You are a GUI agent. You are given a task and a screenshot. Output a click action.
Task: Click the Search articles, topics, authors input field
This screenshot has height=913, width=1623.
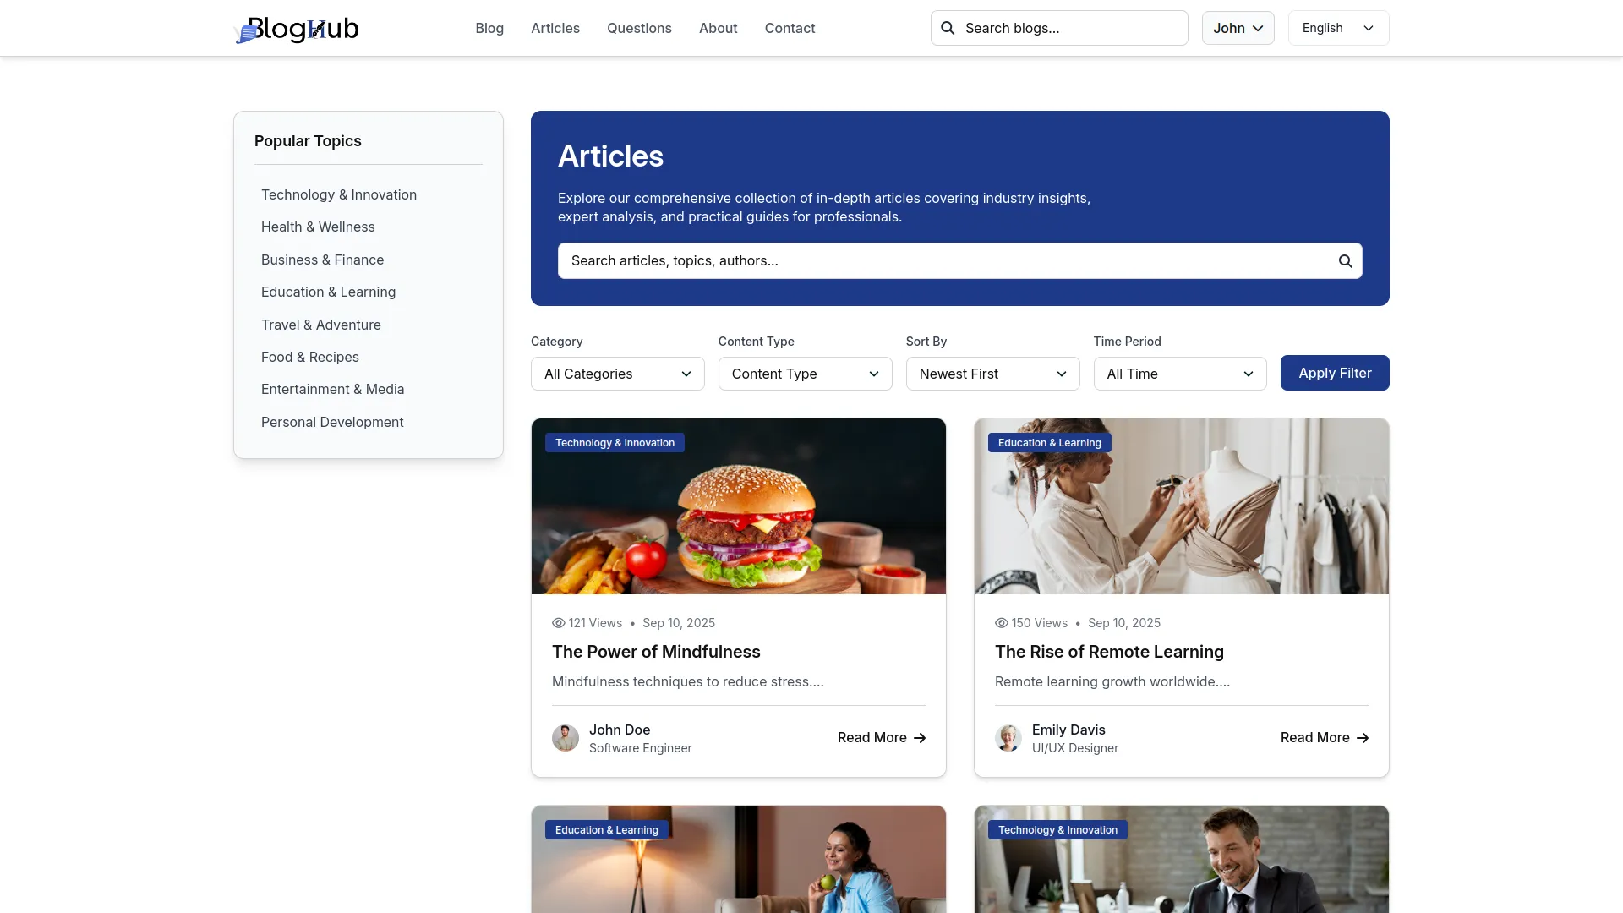930,260
